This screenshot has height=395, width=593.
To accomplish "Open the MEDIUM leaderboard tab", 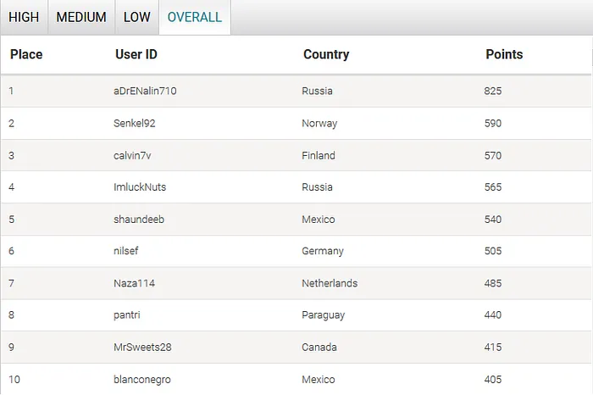I will click(x=81, y=17).
